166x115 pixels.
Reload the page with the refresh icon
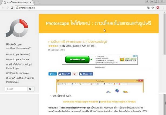point(12,8)
